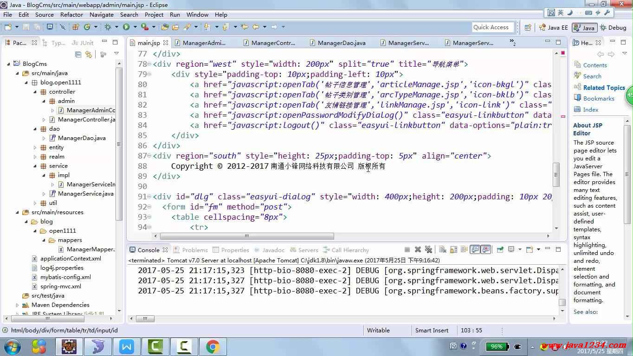Toggle Show Console When Standard Out Changes

coord(475,249)
